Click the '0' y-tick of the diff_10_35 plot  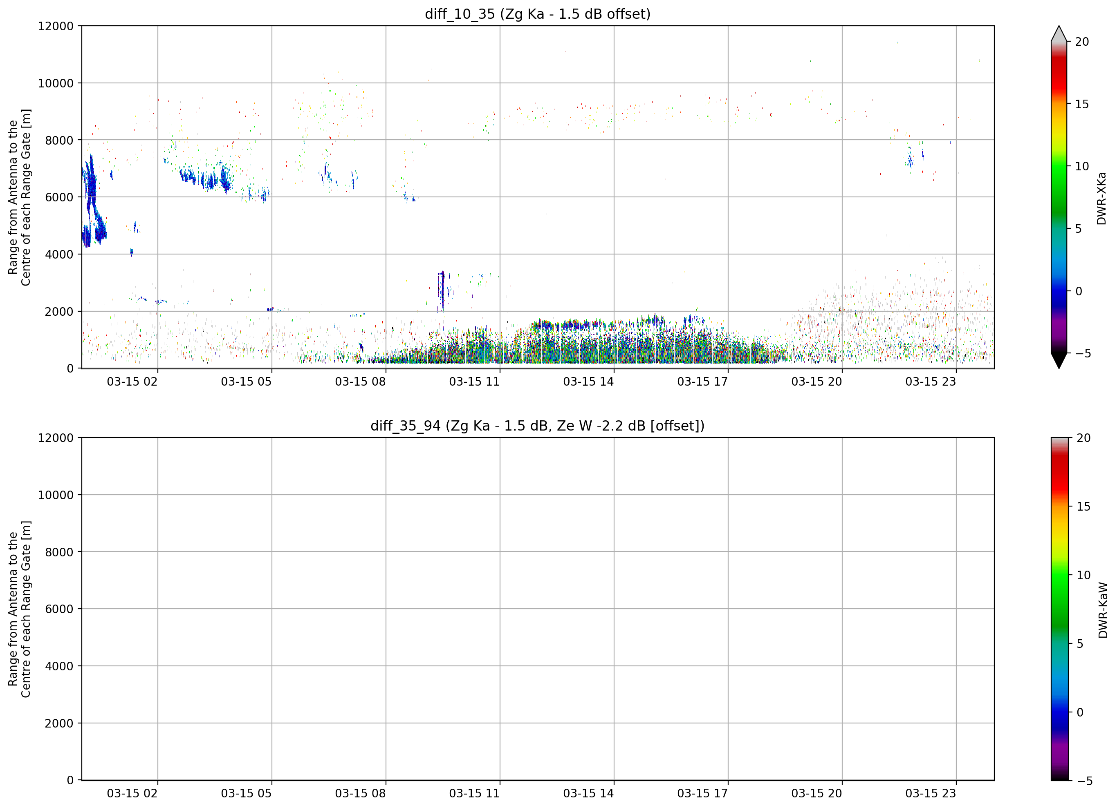[x=70, y=368]
